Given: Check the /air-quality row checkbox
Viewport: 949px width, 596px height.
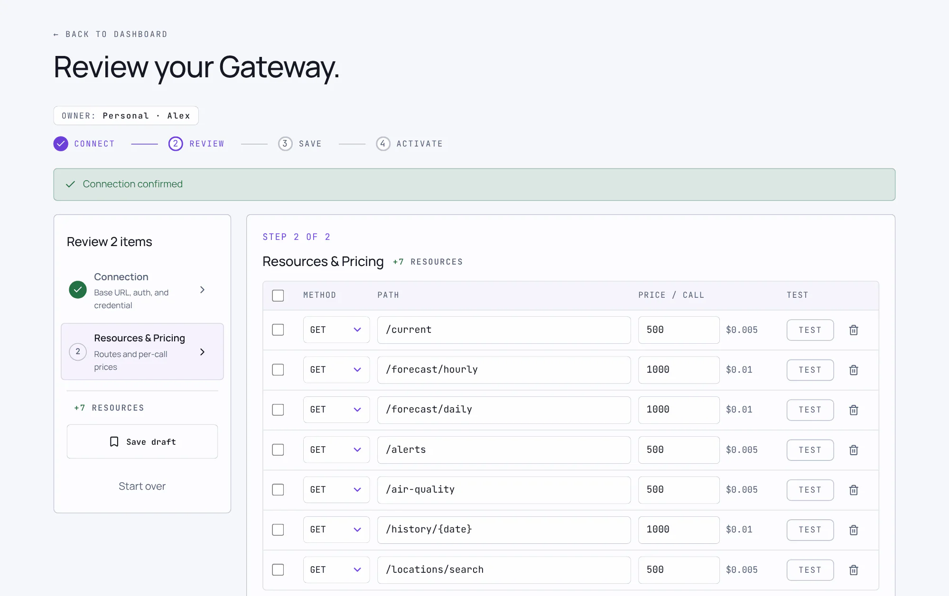Looking at the screenshot, I should [278, 490].
